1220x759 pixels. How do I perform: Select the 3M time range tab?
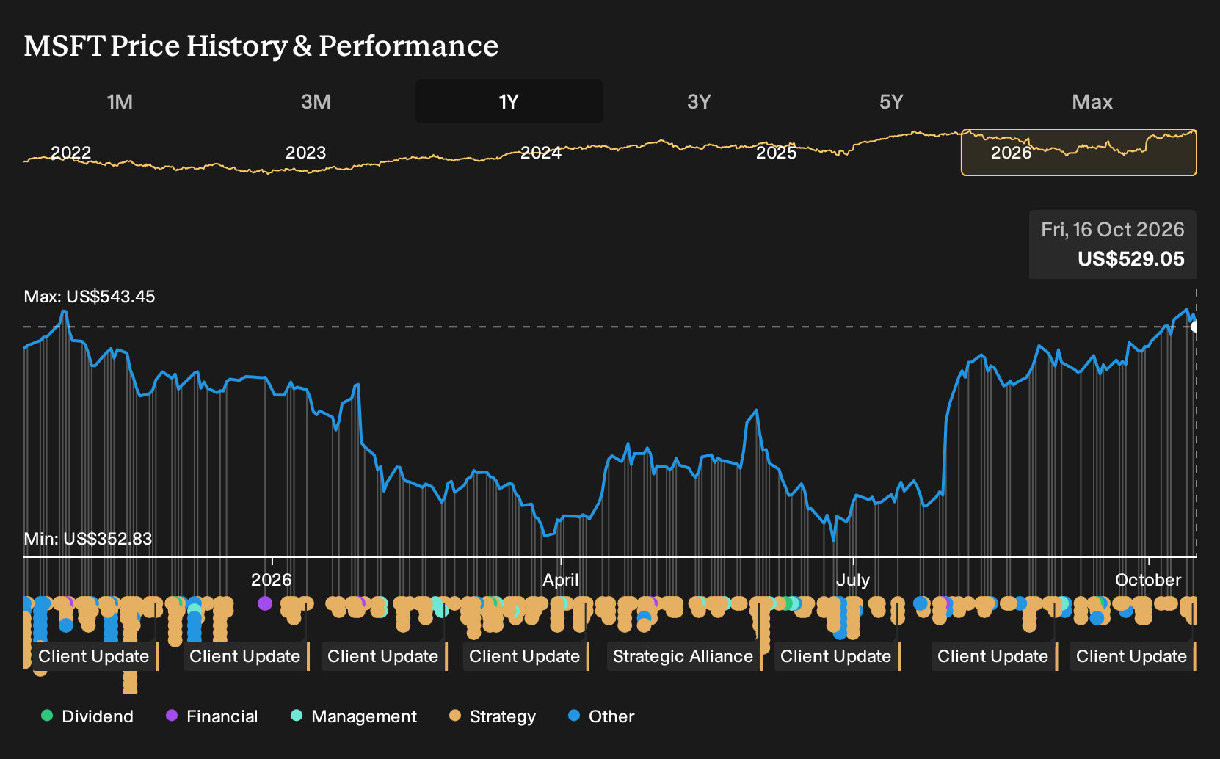316,101
